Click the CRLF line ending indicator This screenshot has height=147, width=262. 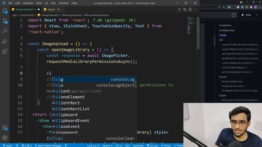click(127, 145)
